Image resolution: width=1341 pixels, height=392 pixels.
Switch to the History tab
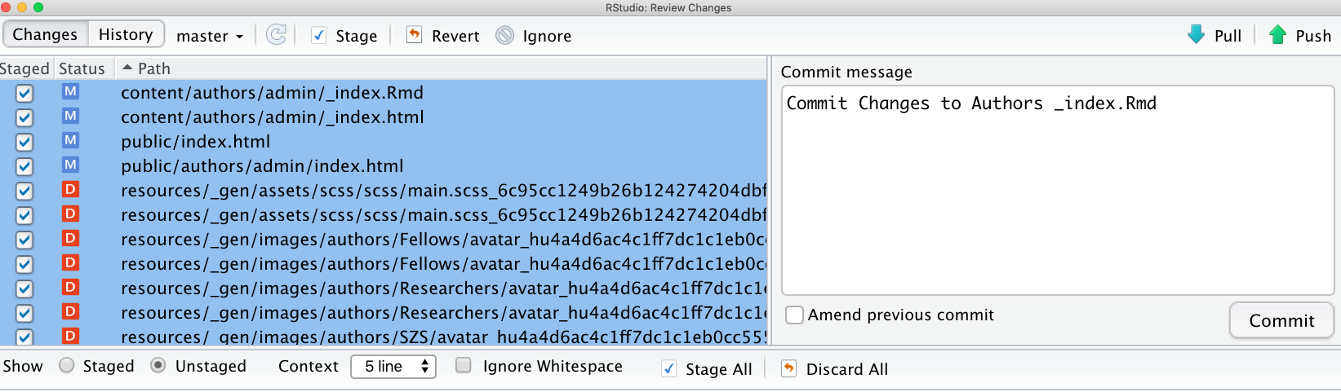[126, 34]
